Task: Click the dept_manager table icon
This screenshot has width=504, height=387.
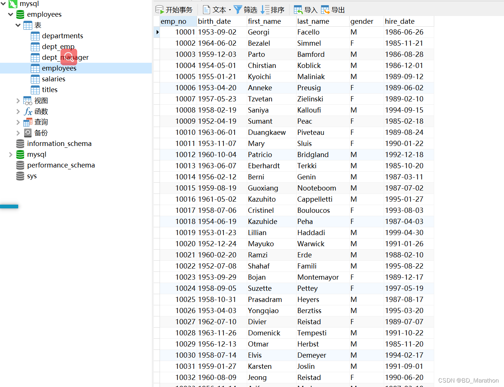Action: pyautogui.click(x=35, y=58)
